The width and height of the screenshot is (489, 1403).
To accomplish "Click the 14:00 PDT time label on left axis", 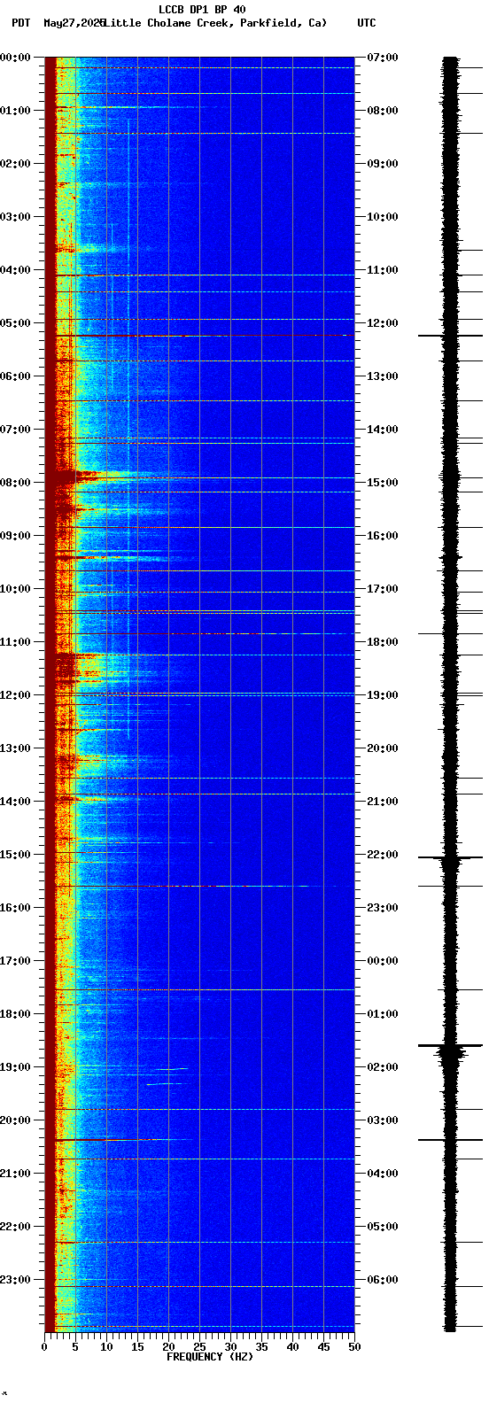I will [x=15, y=802].
